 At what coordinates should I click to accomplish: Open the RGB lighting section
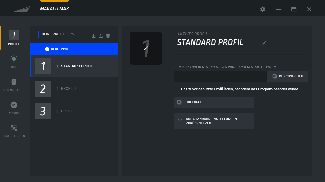[14, 62]
